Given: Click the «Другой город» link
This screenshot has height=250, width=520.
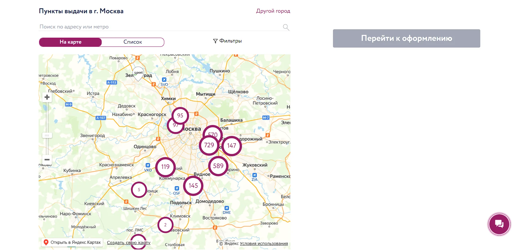Looking at the screenshot, I should [273, 11].
